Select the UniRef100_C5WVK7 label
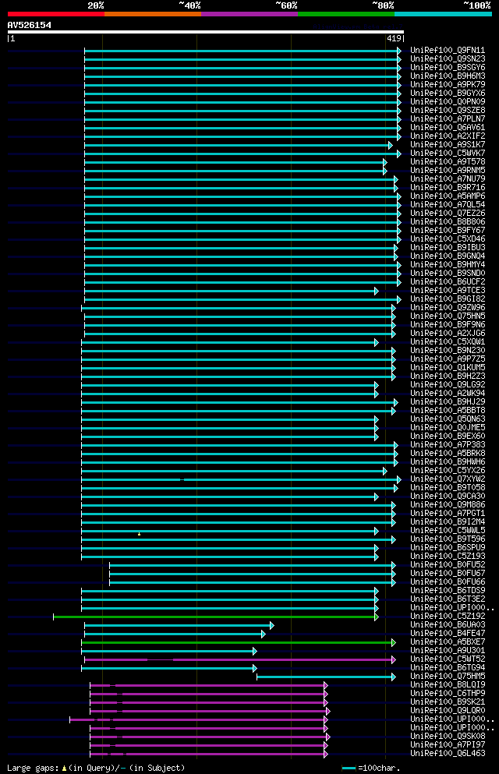Viewport: 499px width, 774px height. click(x=448, y=153)
